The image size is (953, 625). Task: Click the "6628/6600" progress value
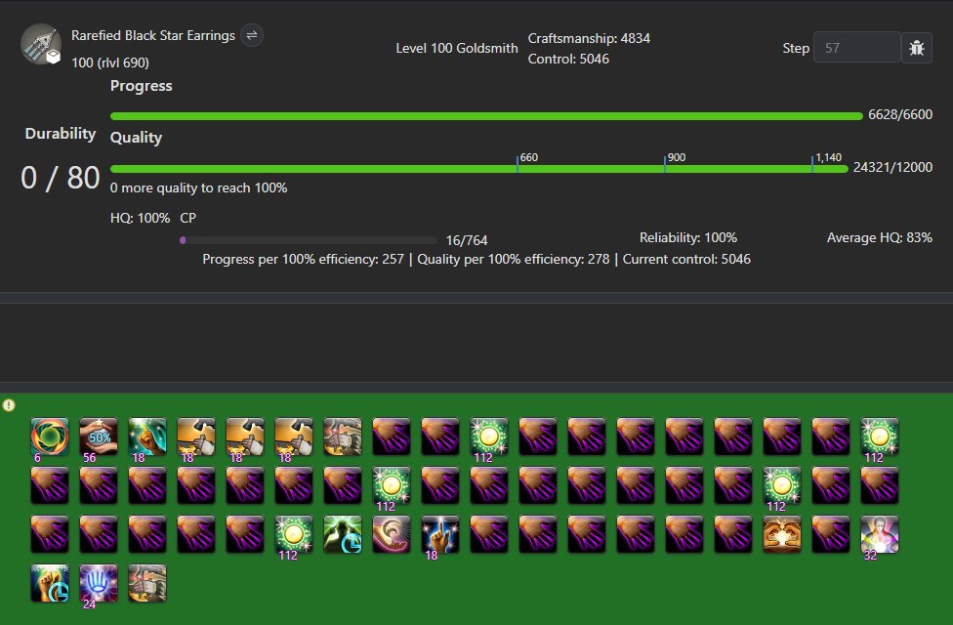pyautogui.click(x=900, y=114)
